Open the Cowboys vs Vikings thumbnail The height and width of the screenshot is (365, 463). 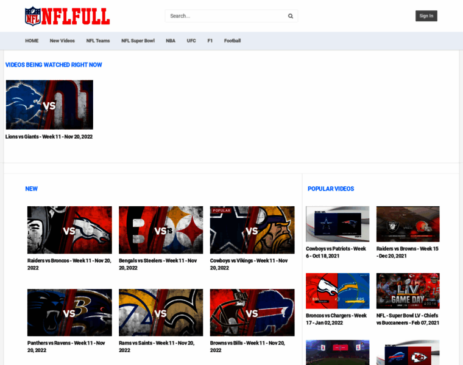(x=252, y=230)
